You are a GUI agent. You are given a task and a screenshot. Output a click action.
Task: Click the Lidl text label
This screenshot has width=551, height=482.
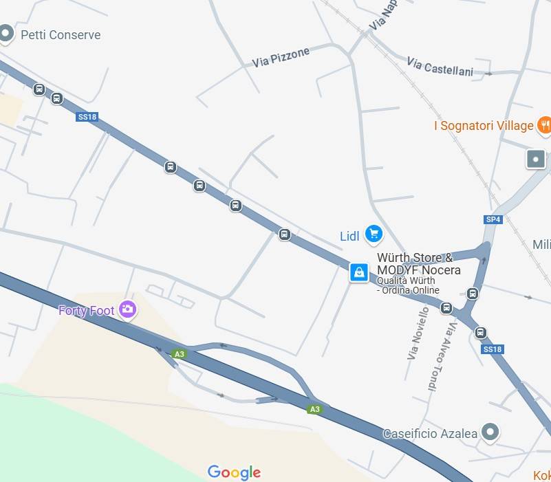(349, 237)
